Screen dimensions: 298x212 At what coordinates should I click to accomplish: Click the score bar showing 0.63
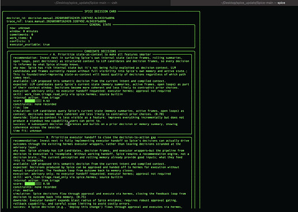pos(33,101)
